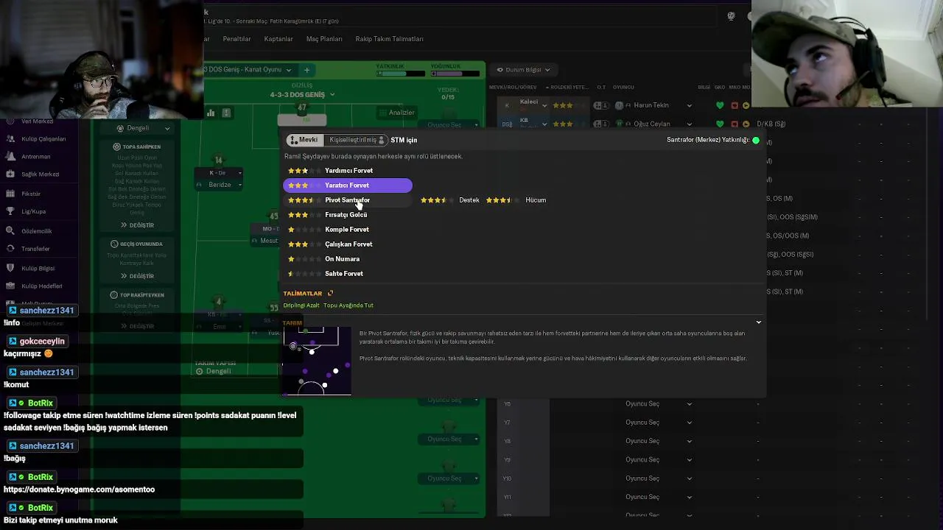Open the Kaptanlar tab
The height and width of the screenshot is (530, 943).
click(278, 39)
